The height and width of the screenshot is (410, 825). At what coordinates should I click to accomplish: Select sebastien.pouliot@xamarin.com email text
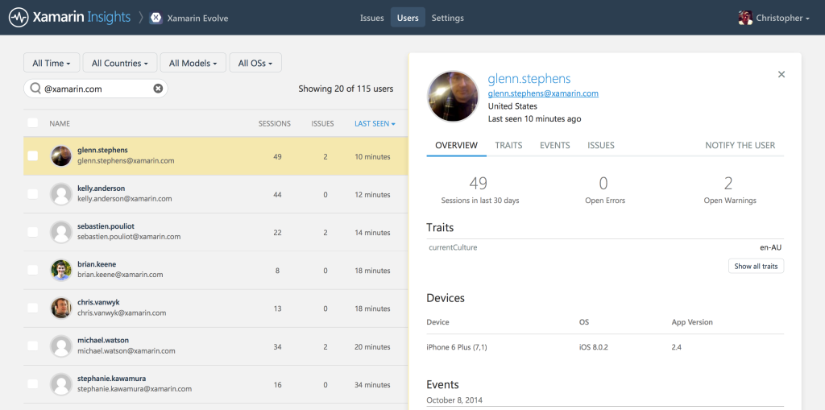point(129,237)
